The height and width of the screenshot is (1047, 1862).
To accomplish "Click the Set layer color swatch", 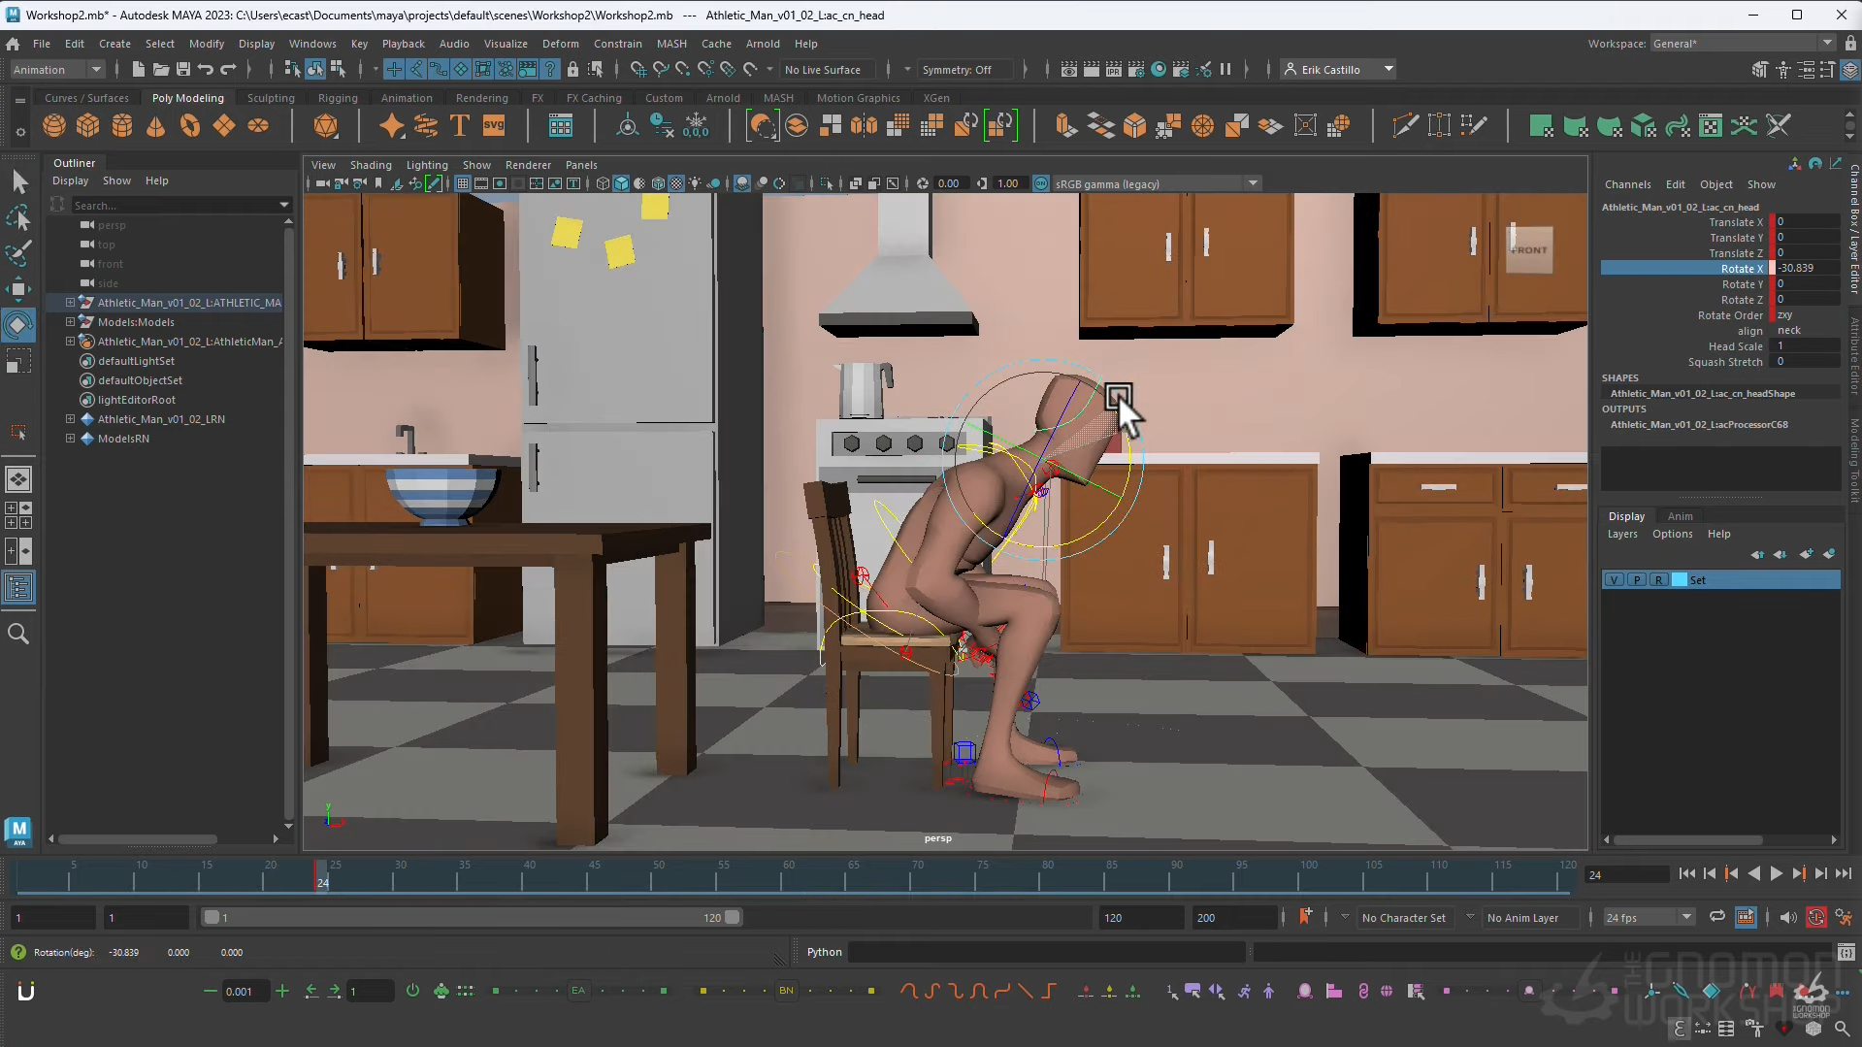I will click(x=1680, y=580).
